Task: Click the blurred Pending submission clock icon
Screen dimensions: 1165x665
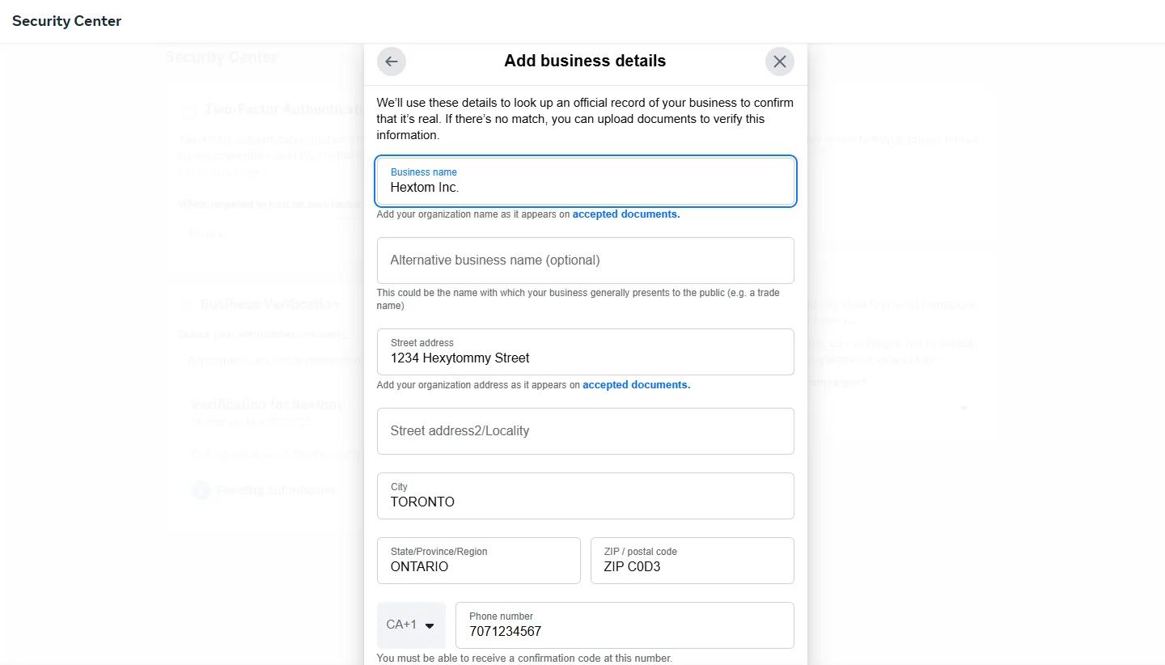Action: point(201,489)
